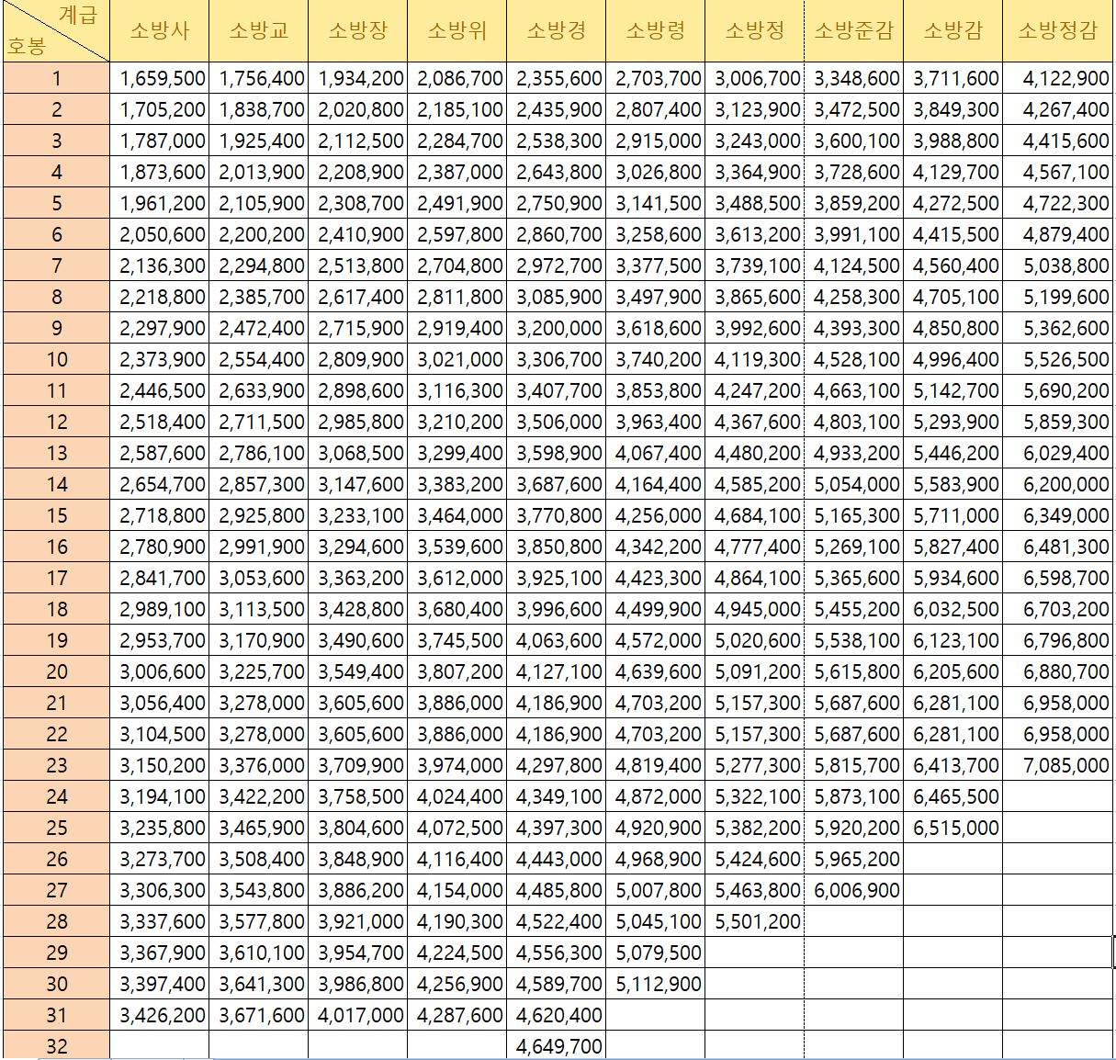The height and width of the screenshot is (1060, 1116).
Task: Click the cell with value 3,671,600
Action: (x=259, y=1015)
